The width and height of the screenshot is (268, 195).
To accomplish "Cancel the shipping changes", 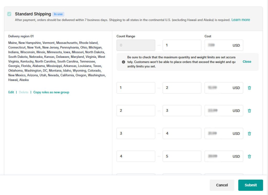I will pyautogui.click(x=222, y=185).
